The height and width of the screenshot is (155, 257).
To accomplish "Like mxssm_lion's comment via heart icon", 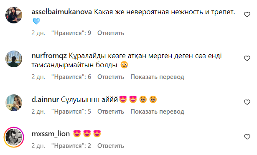I will [x=247, y=137].
